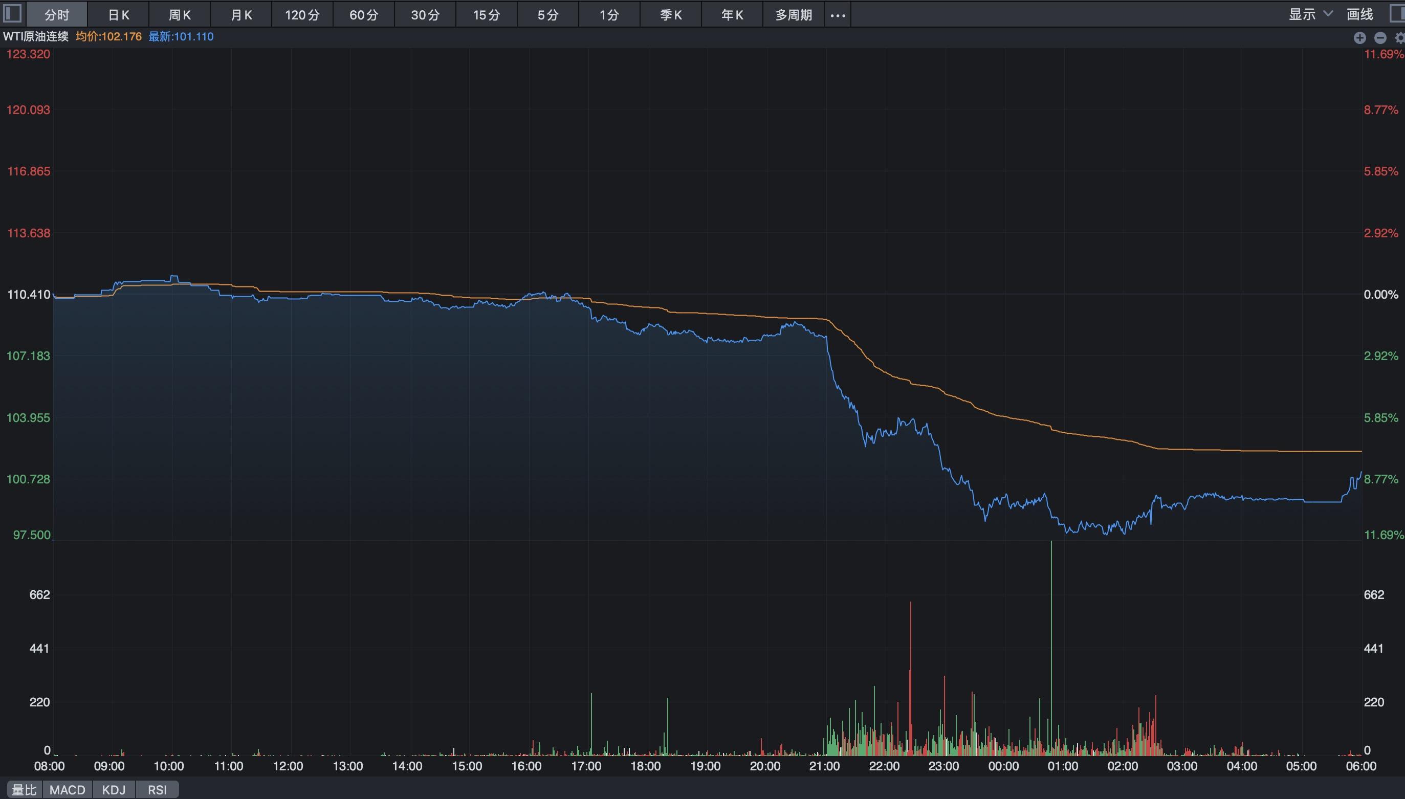Show the KDJ indicator
This screenshot has height=799, width=1405.
click(x=114, y=790)
